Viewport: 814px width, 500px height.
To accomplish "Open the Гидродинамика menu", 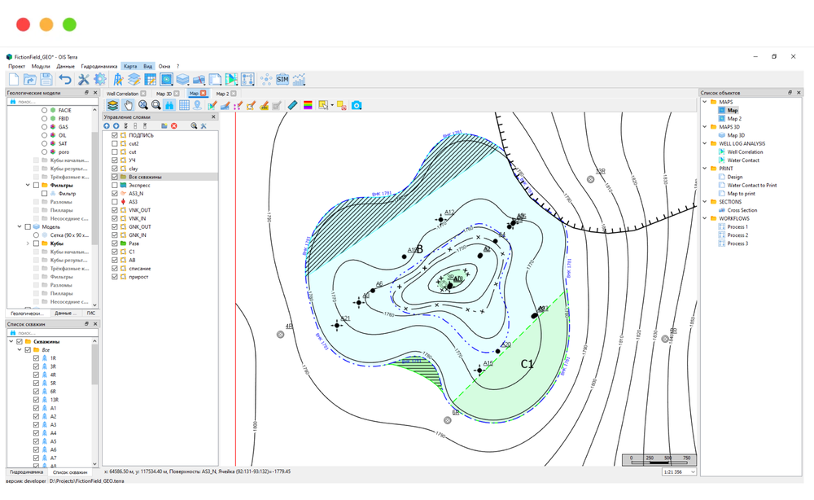I will tap(99, 66).
